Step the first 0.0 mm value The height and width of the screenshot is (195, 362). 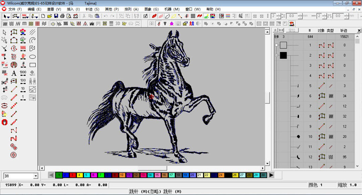(300, 16)
